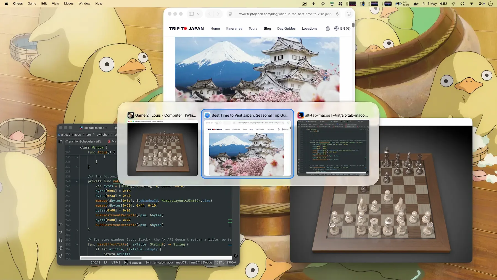Open Notifications bell in IDE sidebar
This screenshot has width=497, height=280.
(61, 256)
